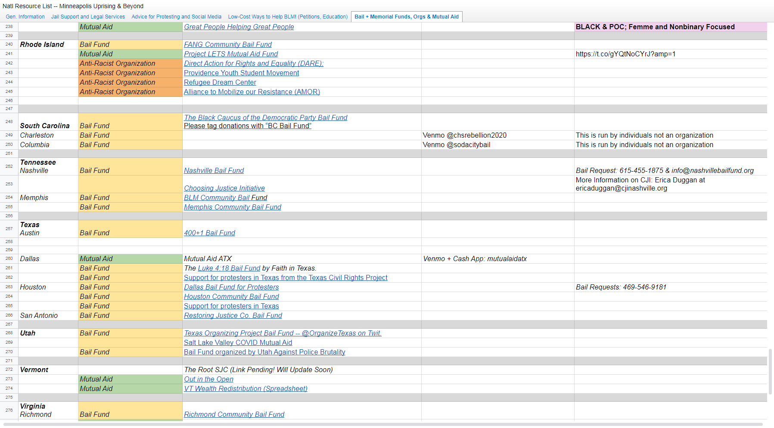Image resolution: width=774 pixels, height=428 pixels.
Task: Open the Richmond Community Bail Fund link
Action: [234, 414]
